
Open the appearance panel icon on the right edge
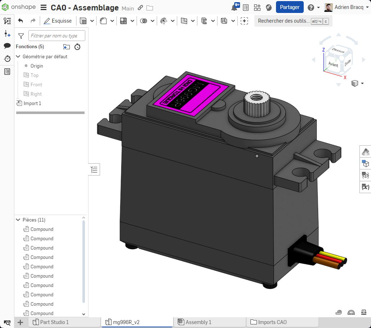[x=366, y=152]
